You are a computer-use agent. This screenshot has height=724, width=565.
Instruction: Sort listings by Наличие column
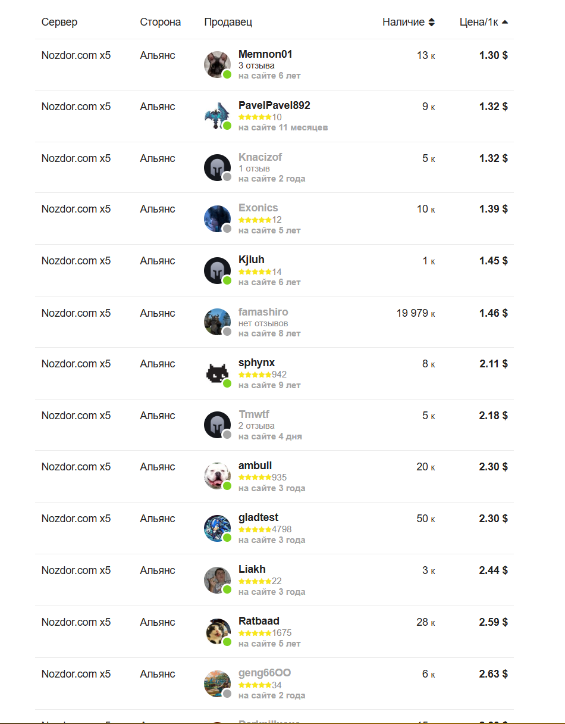click(x=409, y=22)
